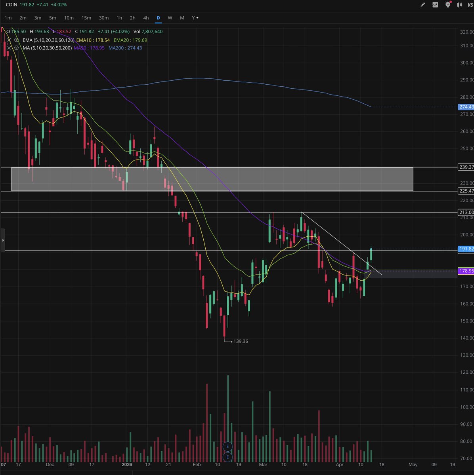Open the lightbulb insights icon with notification
474x475 pixels.
pyautogui.click(x=448, y=4)
